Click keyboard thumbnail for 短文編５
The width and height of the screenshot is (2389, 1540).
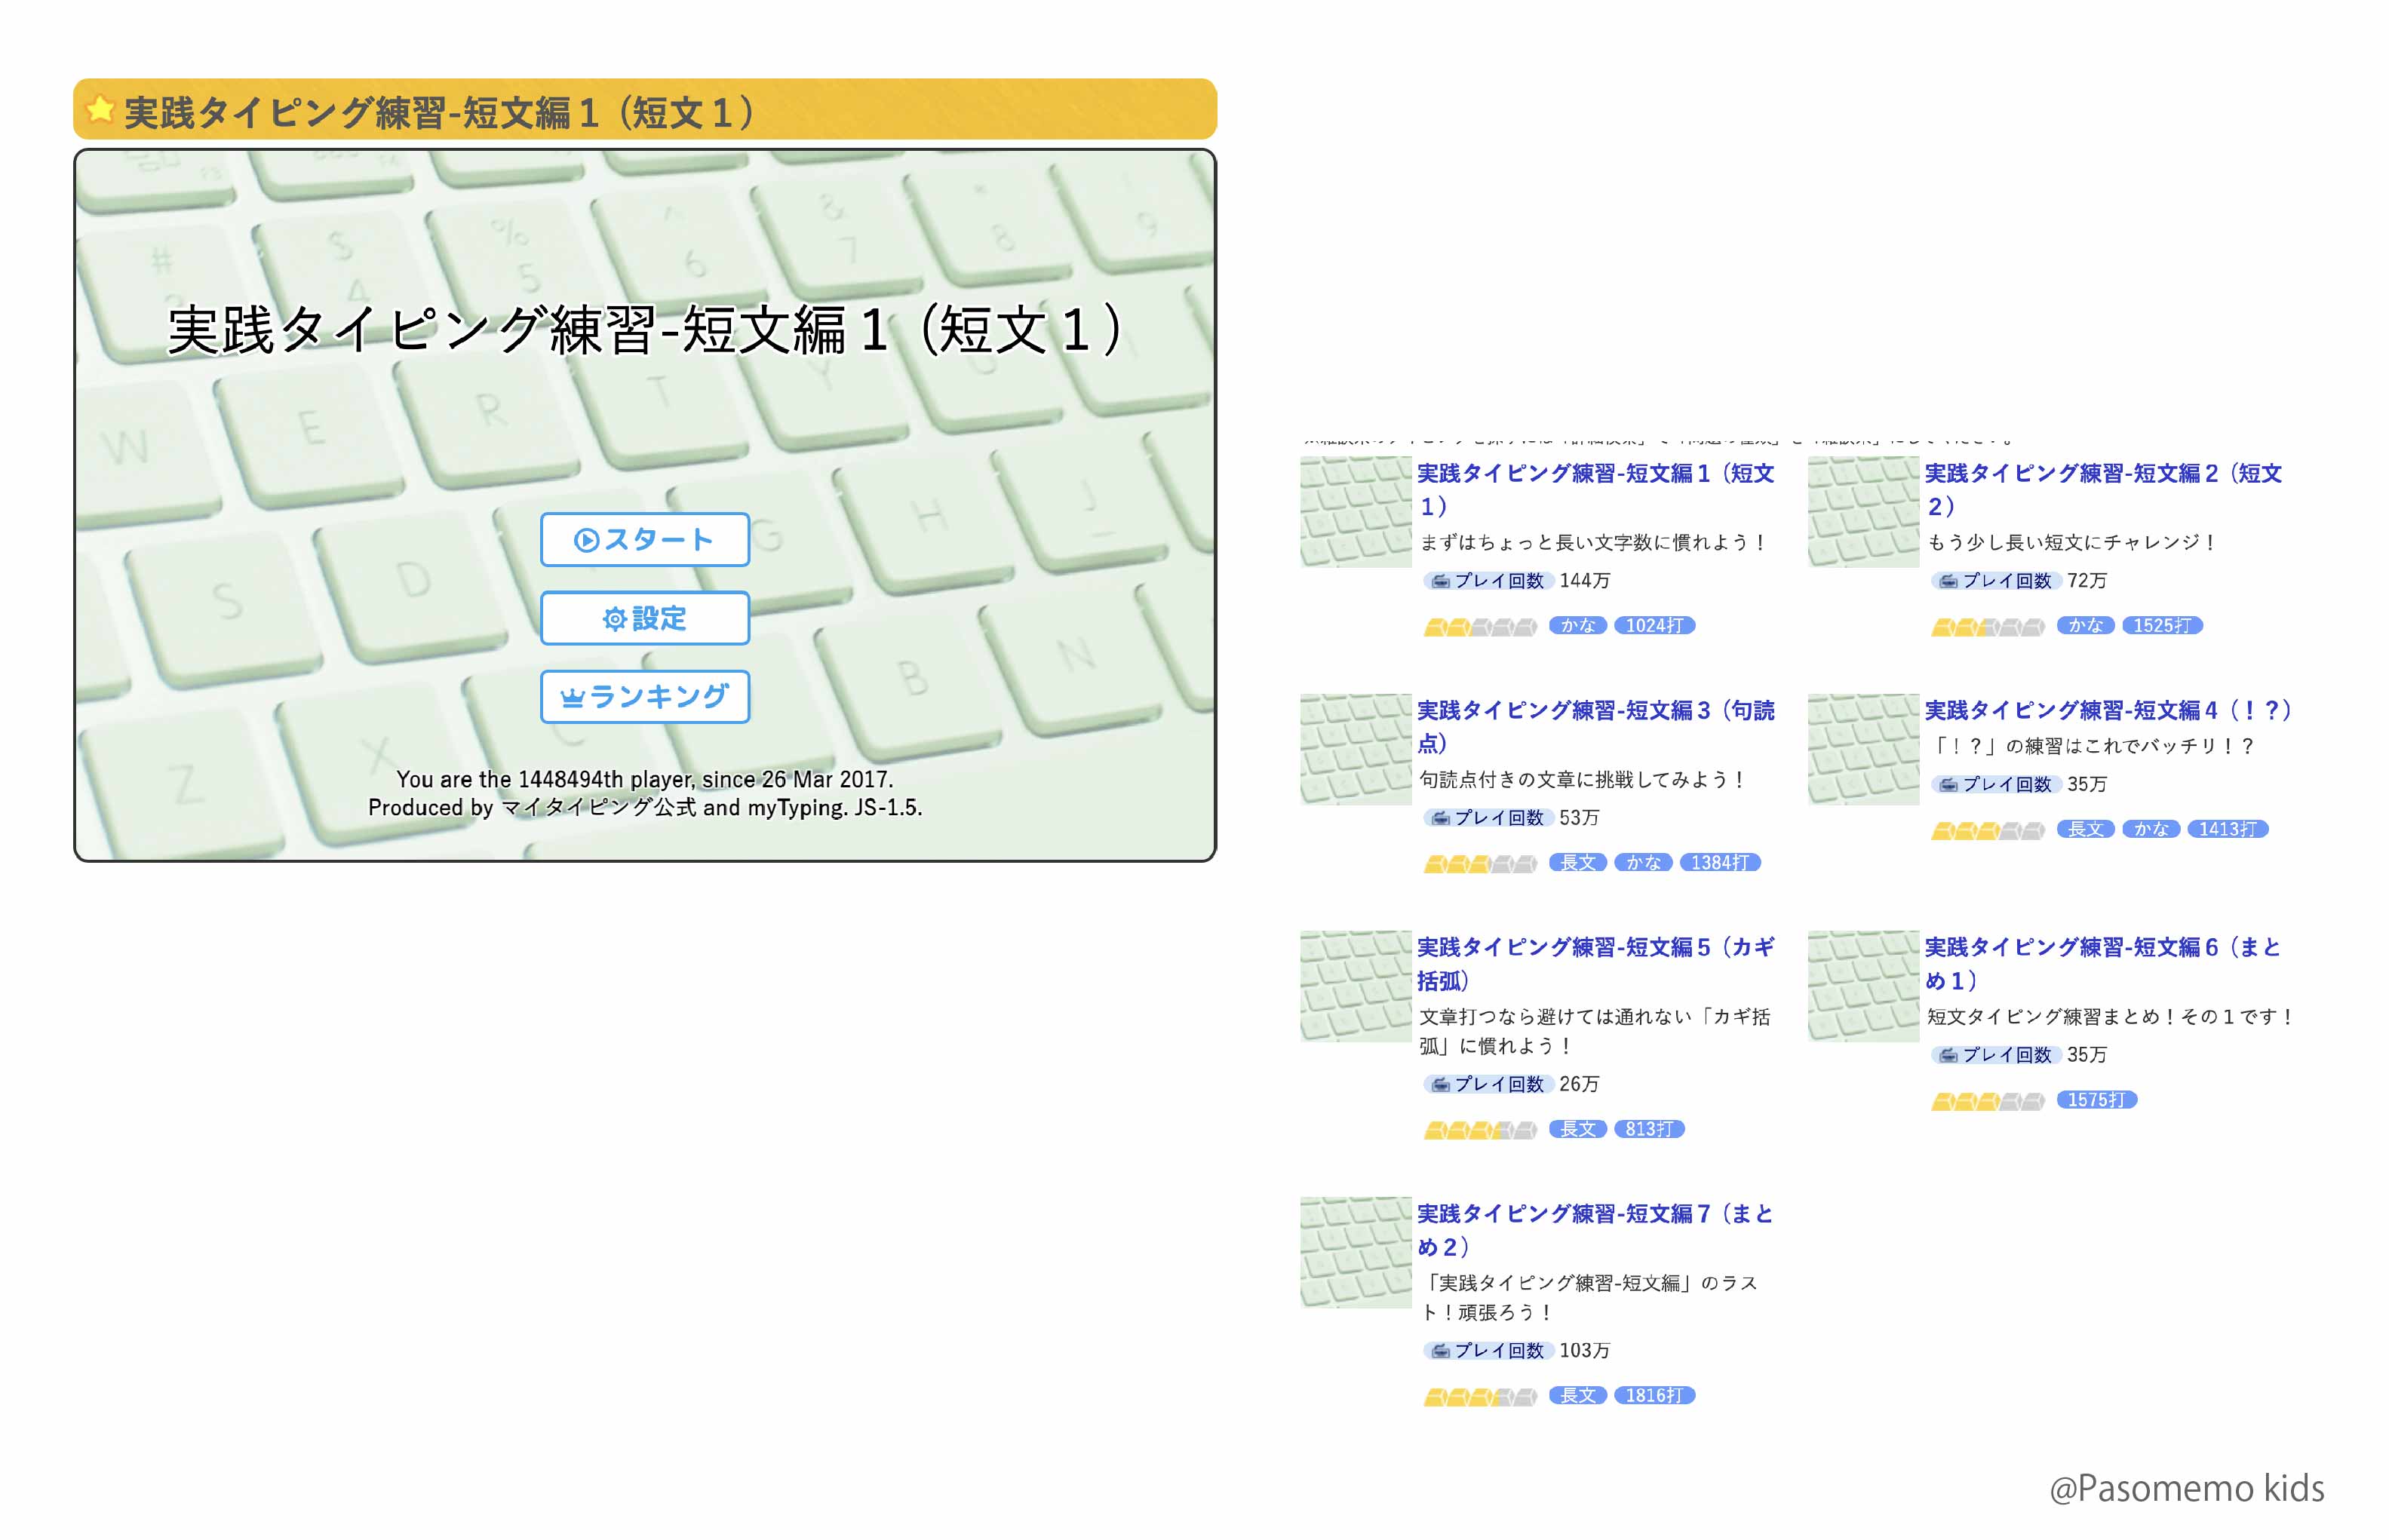pyautogui.click(x=1355, y=986)
